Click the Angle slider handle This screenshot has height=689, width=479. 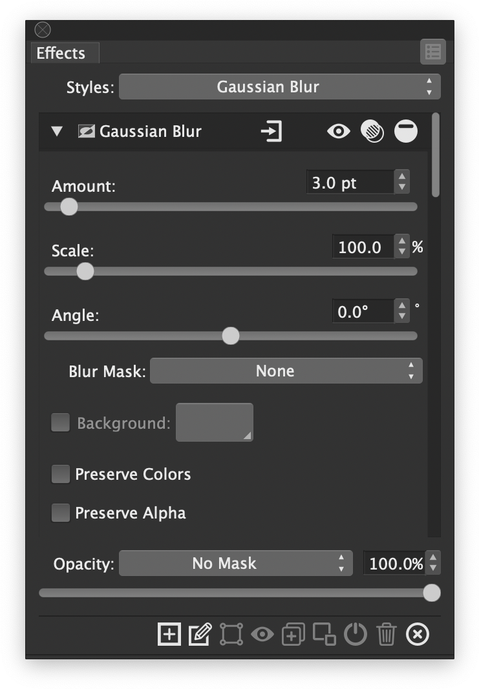[x=230, y=336]
